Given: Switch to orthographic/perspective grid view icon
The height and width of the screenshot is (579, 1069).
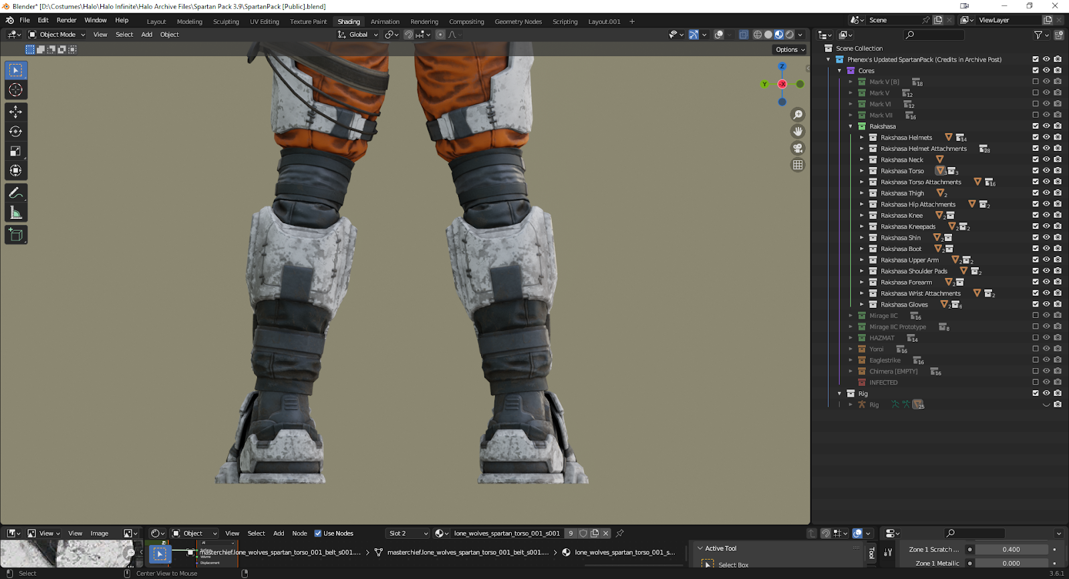Looking at the screenshot, I should pyautogui.click(x=798, y=165).
